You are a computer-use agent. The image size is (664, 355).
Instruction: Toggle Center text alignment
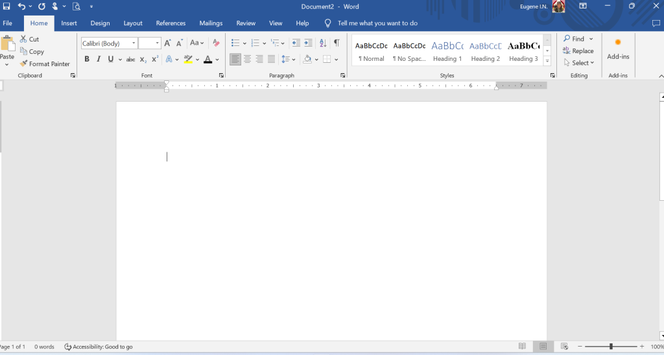[247, 59]
